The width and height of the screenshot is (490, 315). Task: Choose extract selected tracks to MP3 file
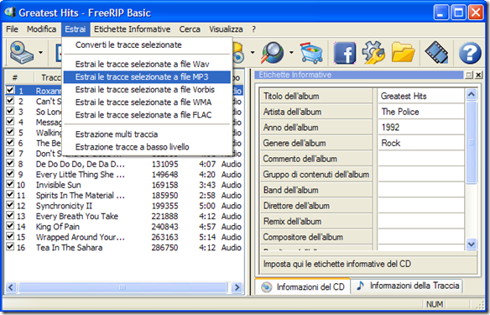(147, 77)
